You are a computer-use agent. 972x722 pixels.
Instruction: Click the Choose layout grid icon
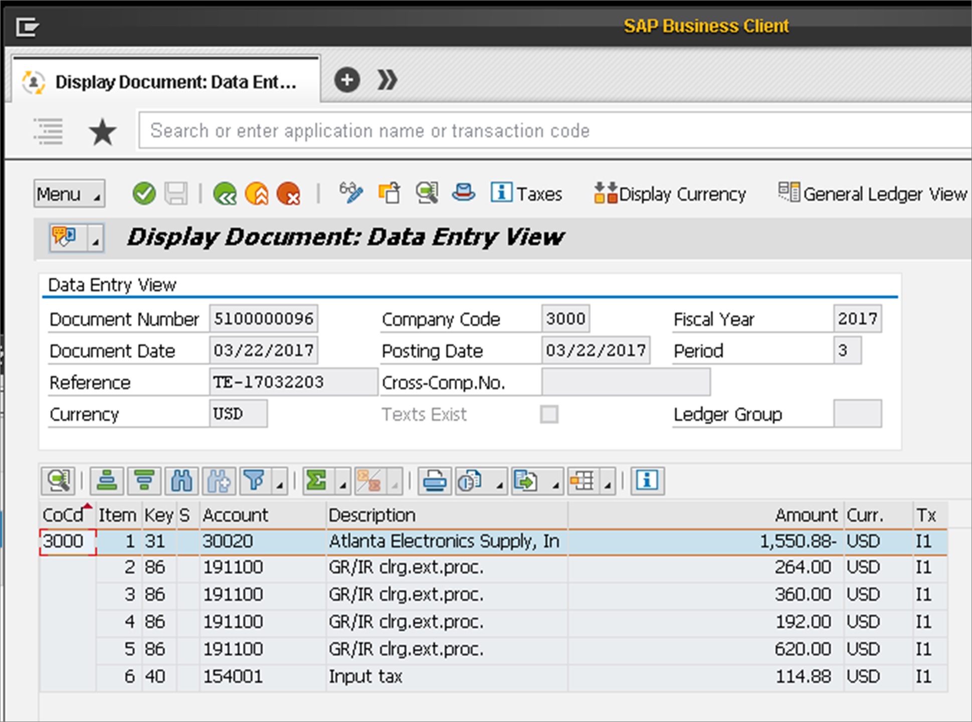pos(584,481)
